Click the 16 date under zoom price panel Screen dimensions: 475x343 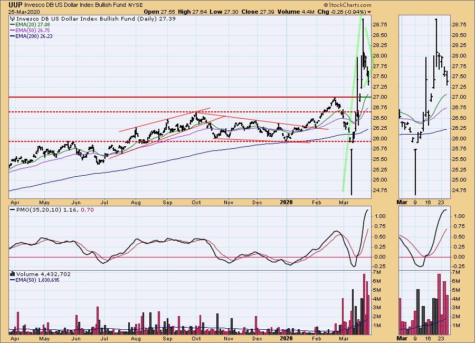click(x=427, y=202)
